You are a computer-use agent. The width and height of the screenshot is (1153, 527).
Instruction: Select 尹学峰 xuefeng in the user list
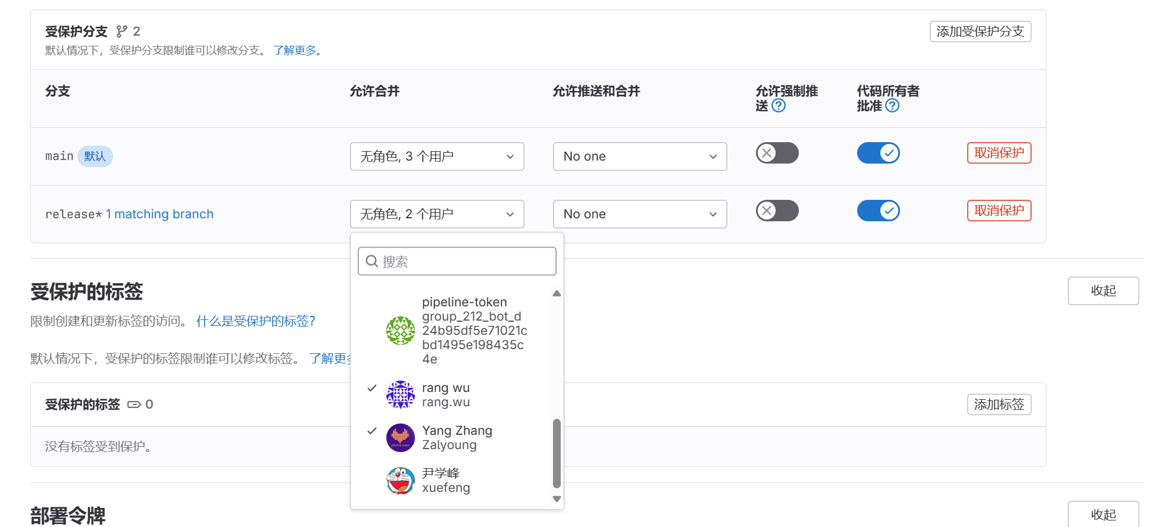(445, 481)
